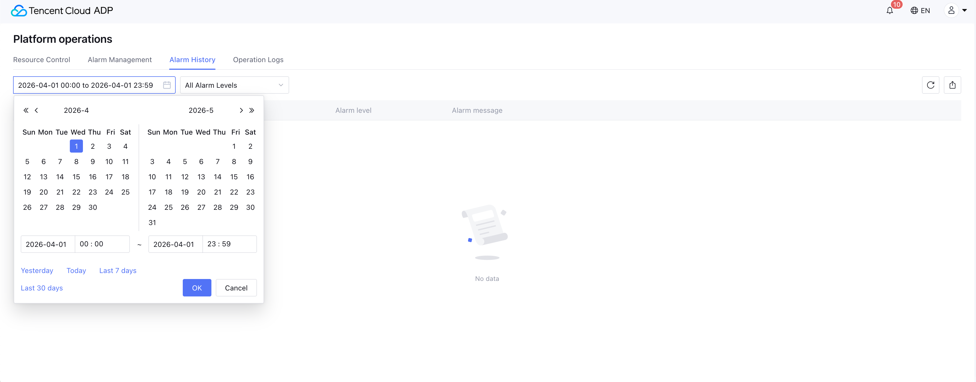Cancel the date picker selection
This screenshot has height=382, width=976.
coord(236,288)
